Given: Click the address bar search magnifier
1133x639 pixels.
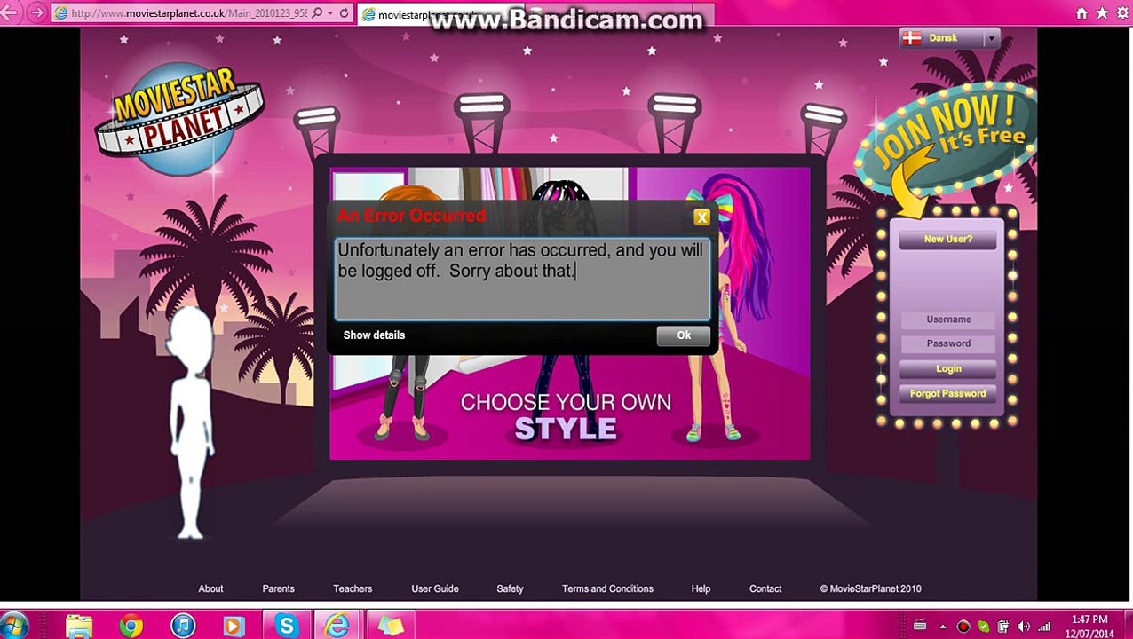Looking at the screenshot, I should (317, 13).
